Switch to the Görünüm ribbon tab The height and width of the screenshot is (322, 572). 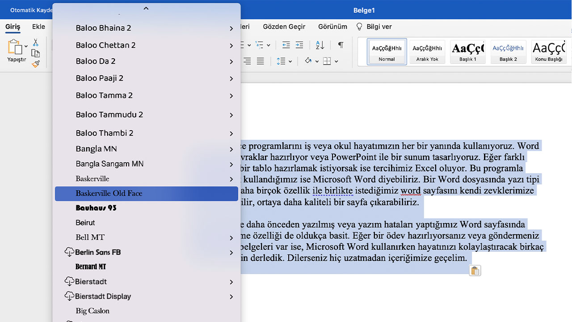[x=332, y=26]
